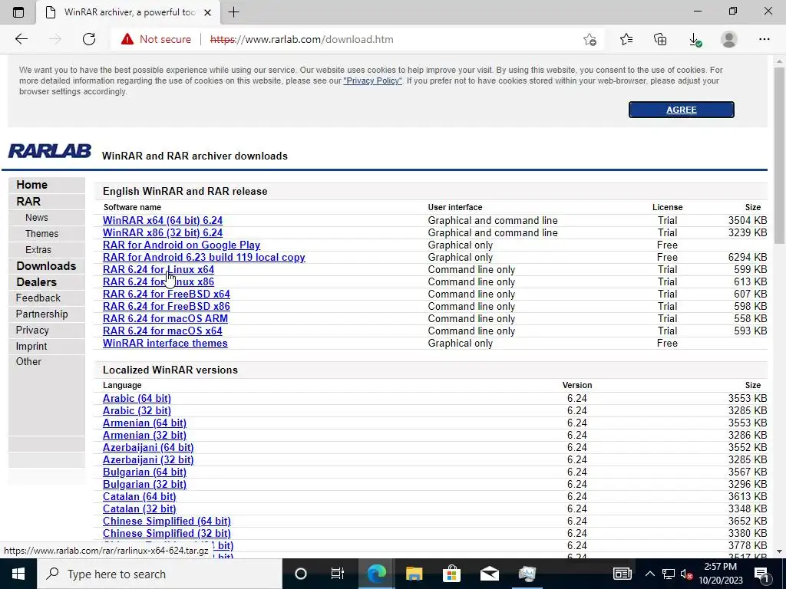
Task: Open the RAR sidebar menu item
Action: 28,202
